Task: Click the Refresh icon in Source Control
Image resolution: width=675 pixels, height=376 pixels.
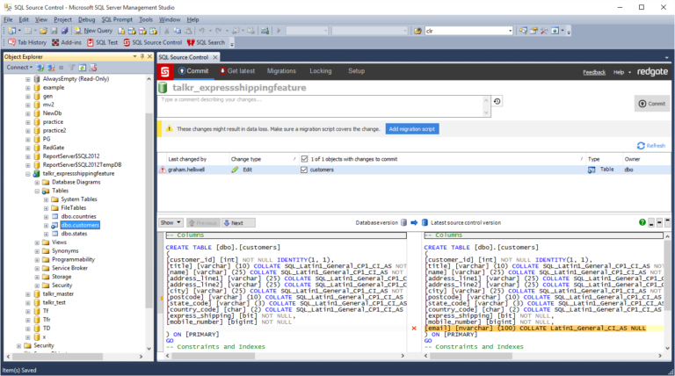Action: pos(641,146)
